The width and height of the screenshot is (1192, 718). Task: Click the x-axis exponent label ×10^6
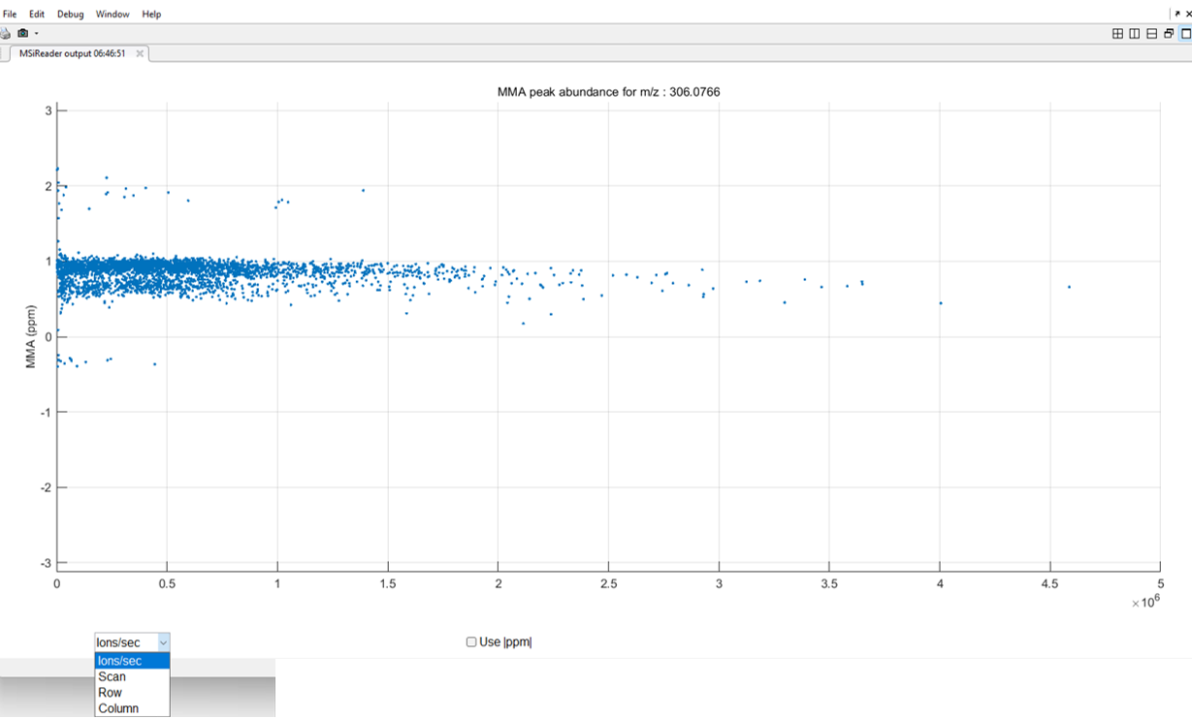(x=1145, y=602)
